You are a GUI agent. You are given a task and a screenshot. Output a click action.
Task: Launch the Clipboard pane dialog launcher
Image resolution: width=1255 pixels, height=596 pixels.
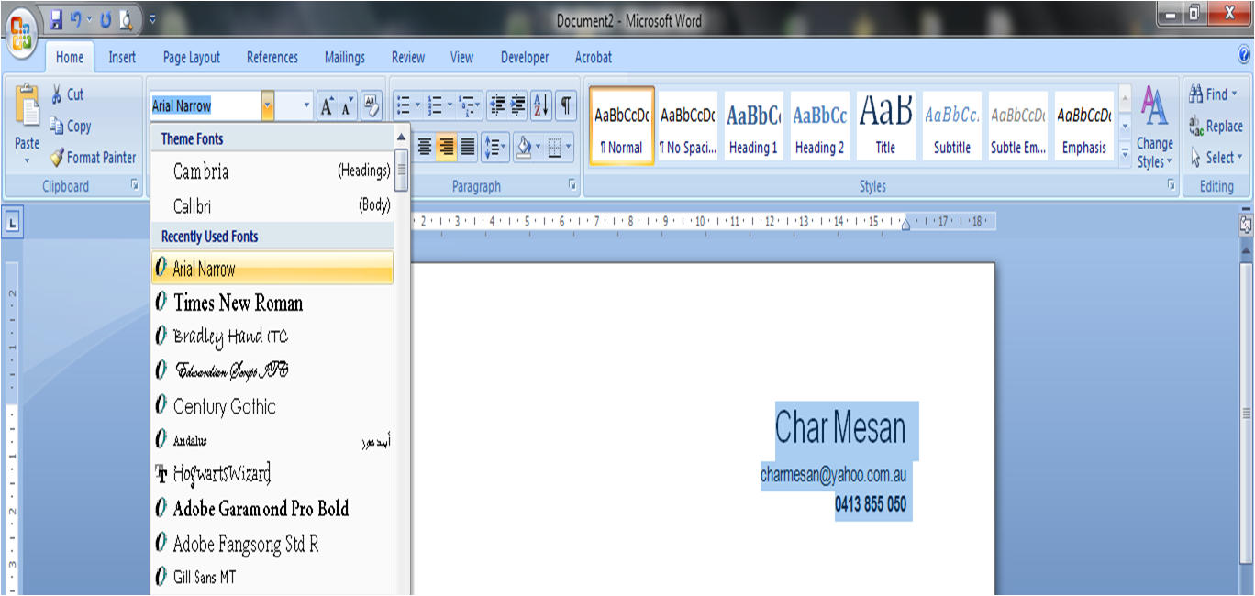point(134,186)
